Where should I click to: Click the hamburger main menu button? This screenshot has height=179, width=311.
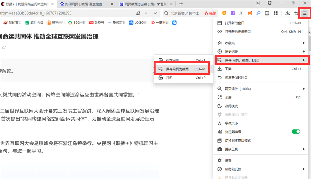(x=305, y=13)
